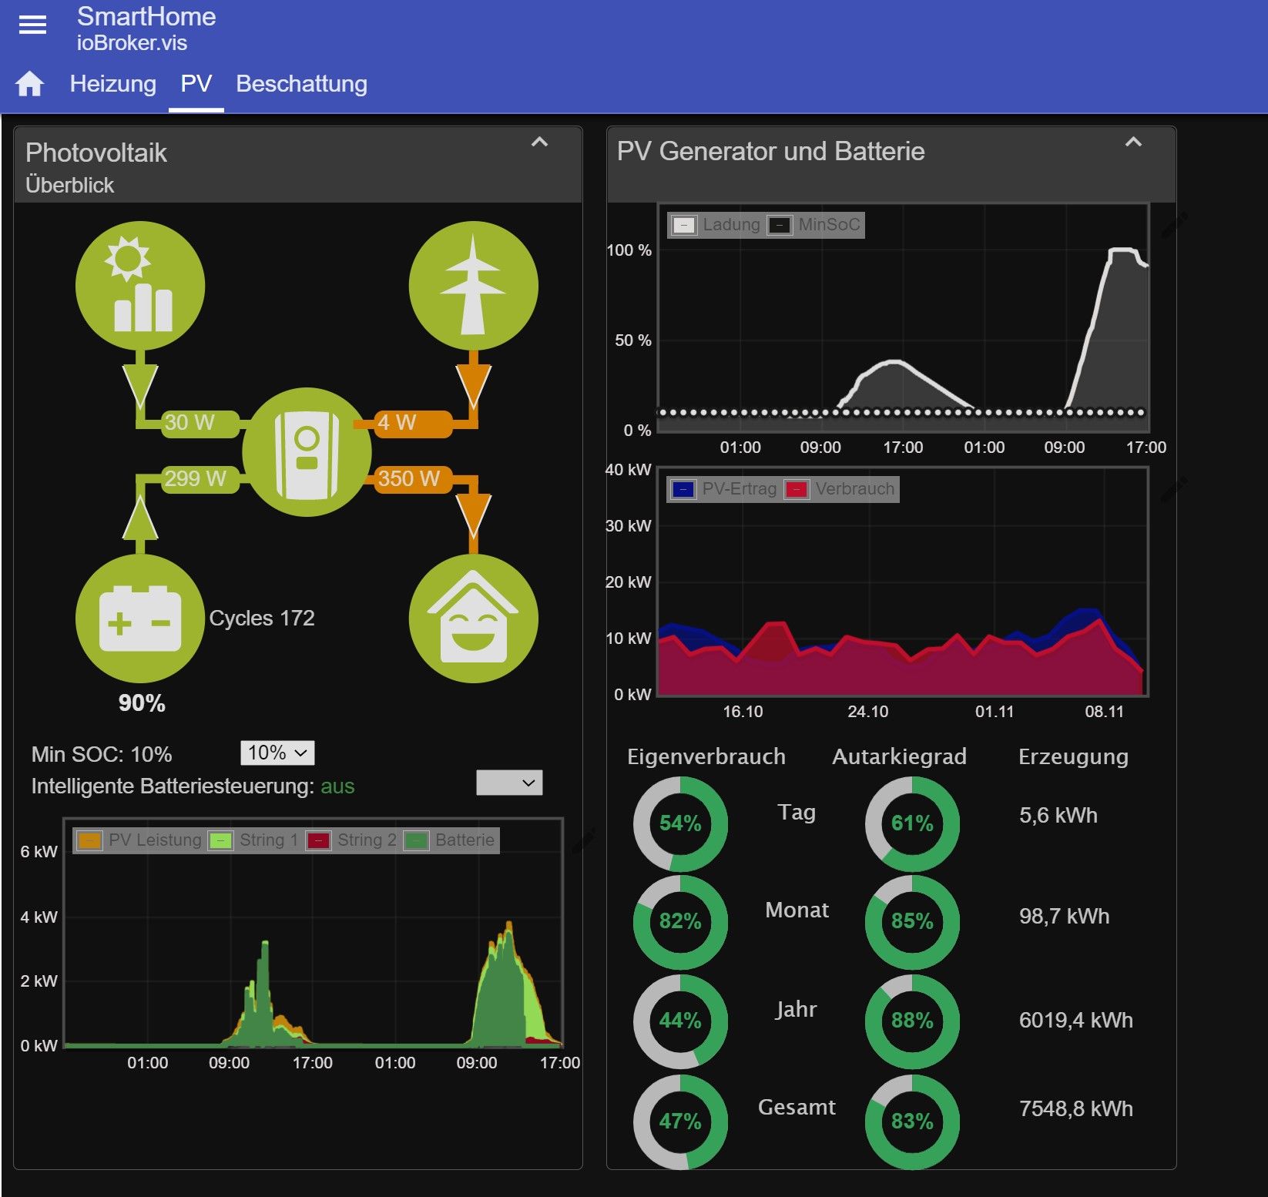Click the 98,7 kWh monthly generation value
The height and width of the screenshot is (1197, 1268).
pyautogui.click(x=1065, y=916)
